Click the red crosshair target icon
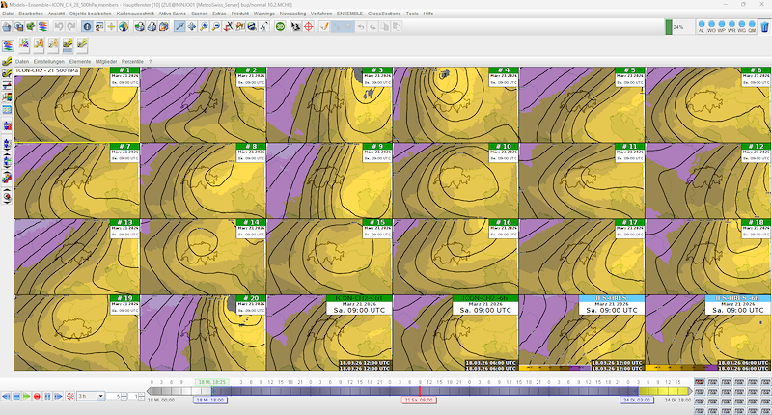The image size is (772, 415). click(309, 27)
